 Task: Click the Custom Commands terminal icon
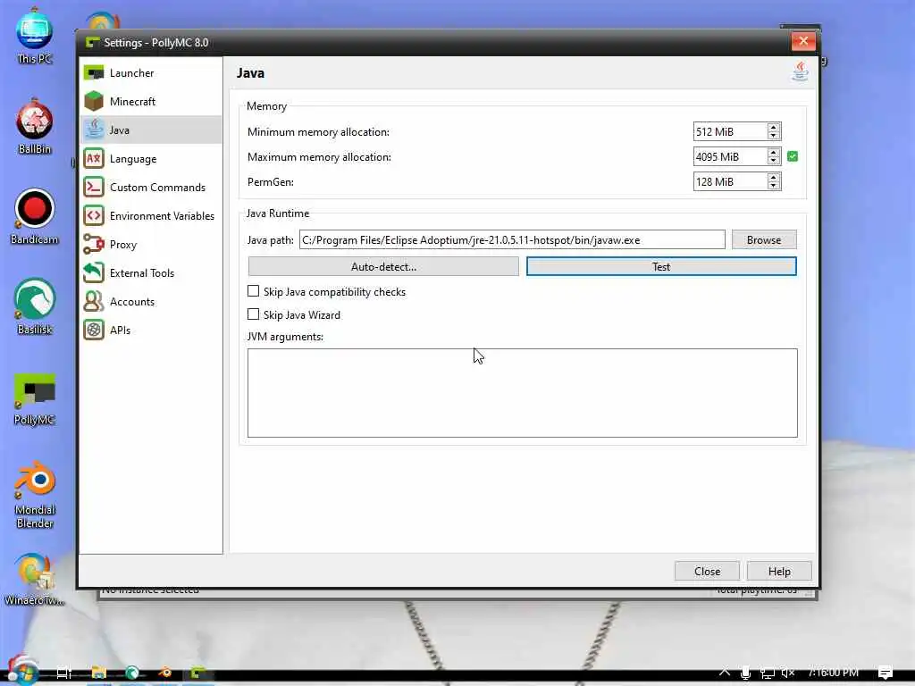(x=93, y=188)
